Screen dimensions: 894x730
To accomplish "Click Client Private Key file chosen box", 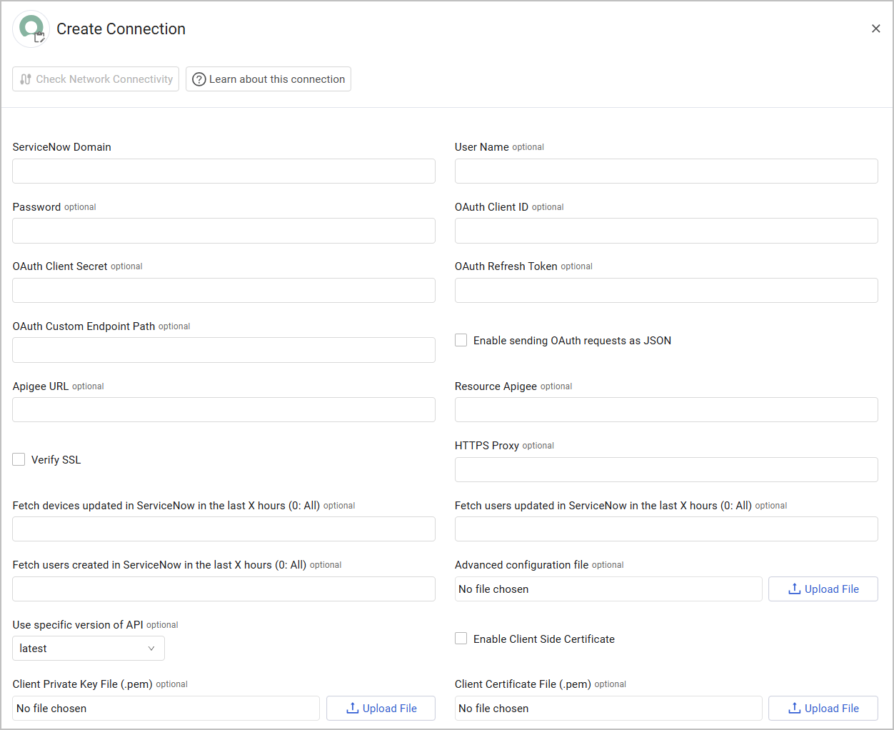I will (x=166, y=709).
